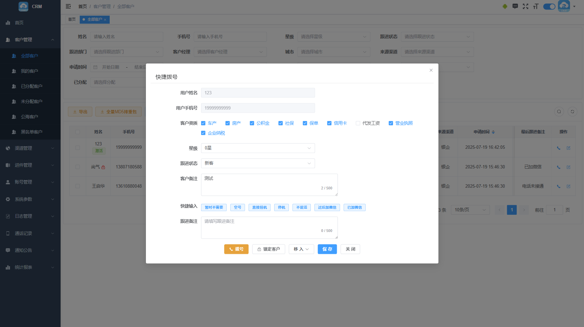
Task: Open the 跟进状态 dropdown showing 新客
Action: (x=258, y=163)
